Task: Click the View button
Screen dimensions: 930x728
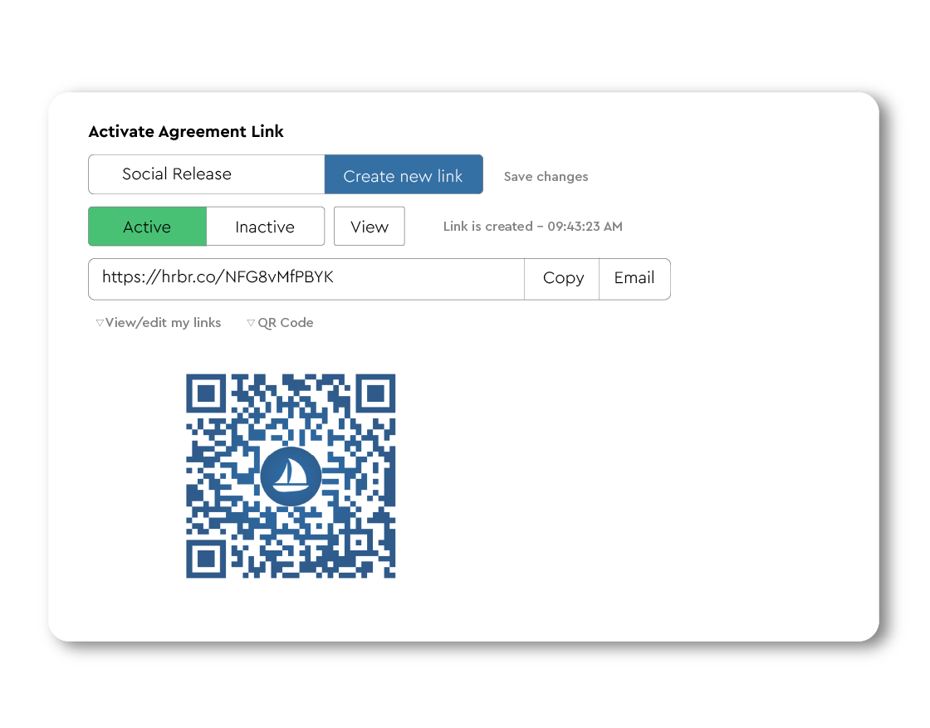Action: coord(369,227)
